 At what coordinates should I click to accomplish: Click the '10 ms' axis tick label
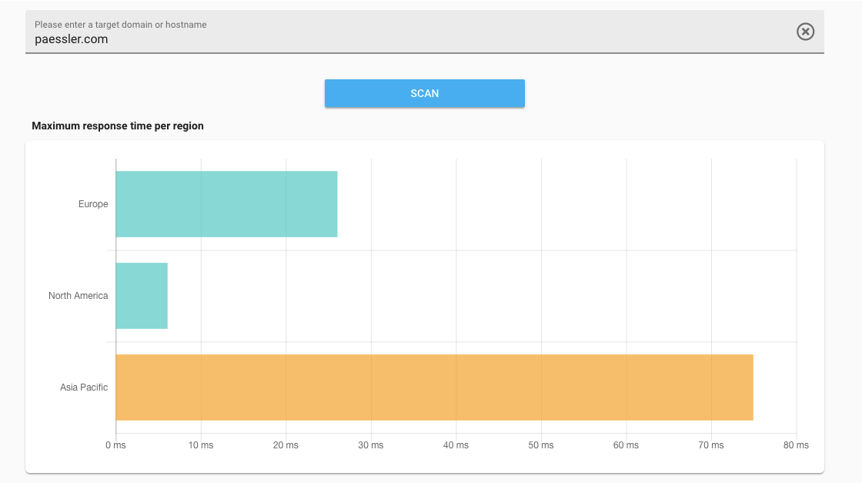click(201, 445)
